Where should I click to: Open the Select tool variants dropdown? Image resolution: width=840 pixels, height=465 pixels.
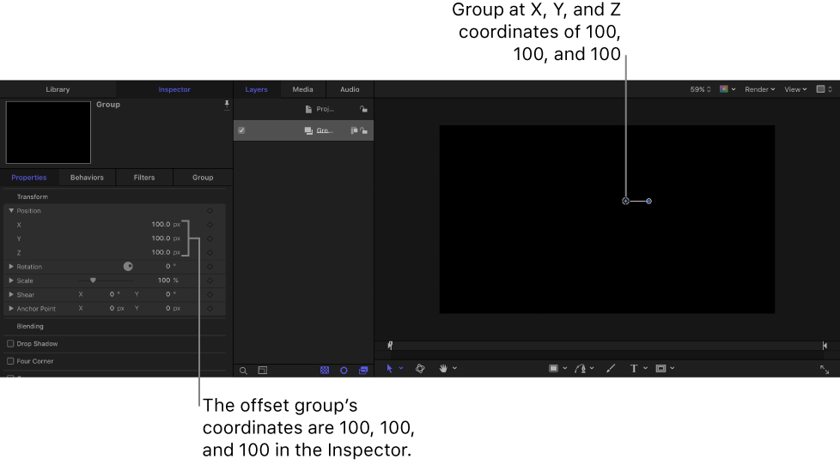(x=401, y=368)
